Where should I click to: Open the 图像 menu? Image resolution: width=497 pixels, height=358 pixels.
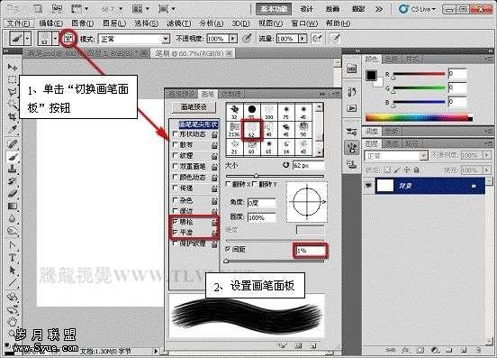83,23
